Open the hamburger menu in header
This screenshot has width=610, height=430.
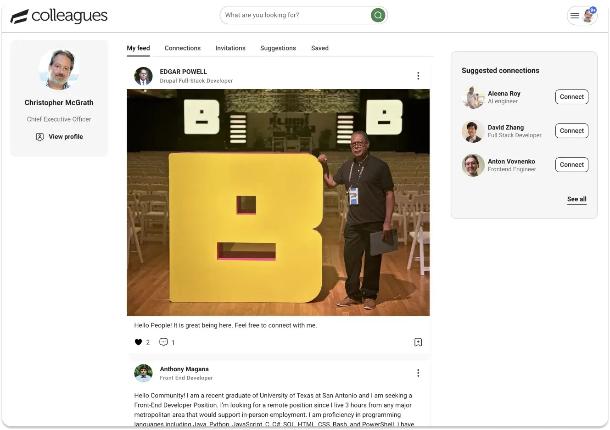tap(575, 16)
